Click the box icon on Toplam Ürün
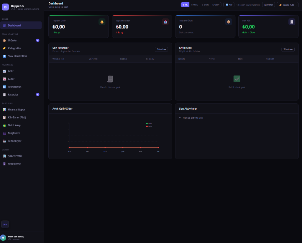The height and width of the screenshot is (243, 302). pyautogui.click(x=229, y=22)
